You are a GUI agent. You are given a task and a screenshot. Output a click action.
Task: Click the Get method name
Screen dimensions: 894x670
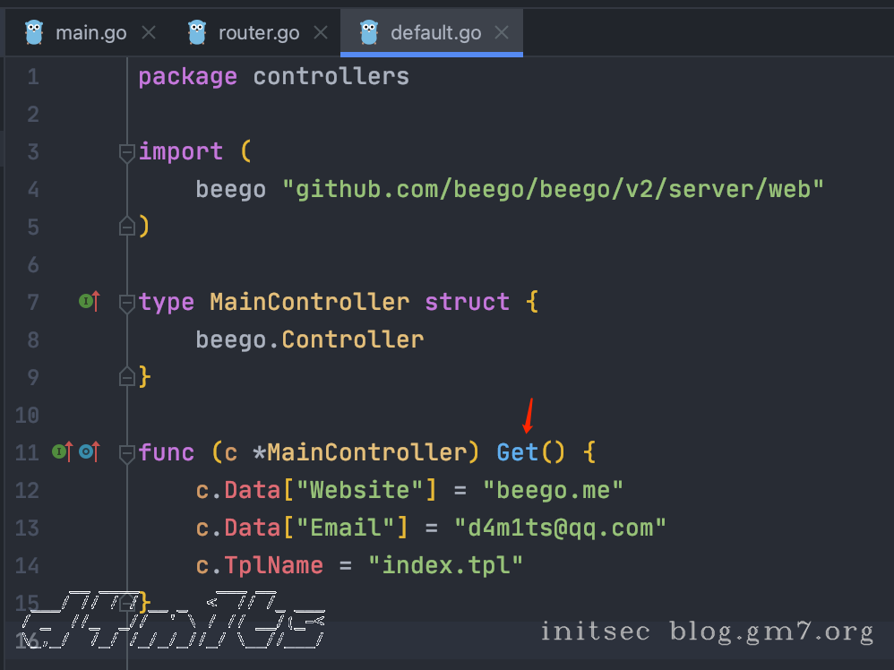click(517, 452)
